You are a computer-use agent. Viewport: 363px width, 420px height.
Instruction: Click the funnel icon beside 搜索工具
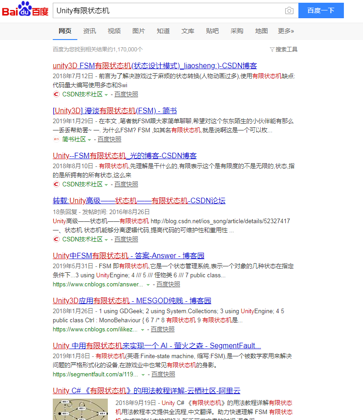coord(272,50)
